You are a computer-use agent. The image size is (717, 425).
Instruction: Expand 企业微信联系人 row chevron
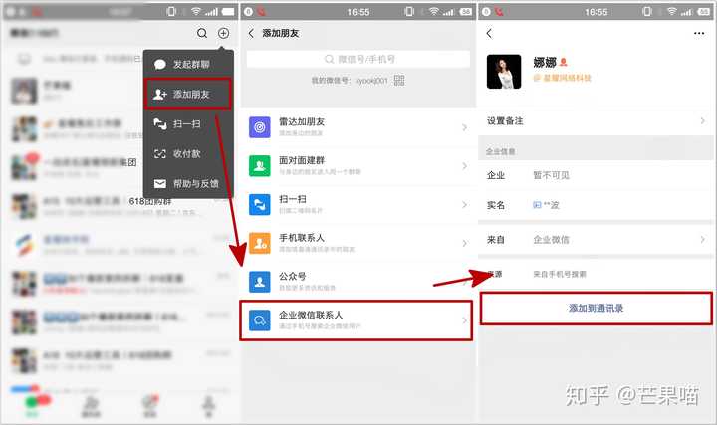(x=464, y=320)
